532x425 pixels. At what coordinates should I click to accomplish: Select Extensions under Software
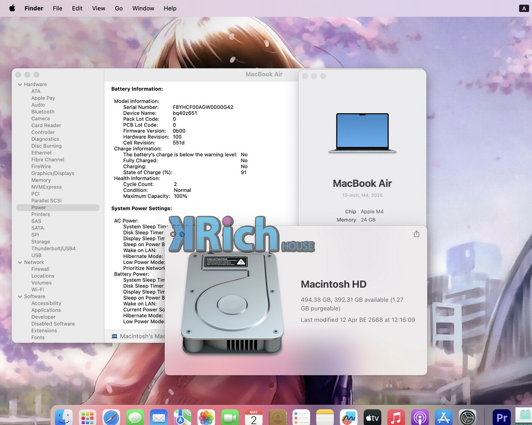coord(44,331)
